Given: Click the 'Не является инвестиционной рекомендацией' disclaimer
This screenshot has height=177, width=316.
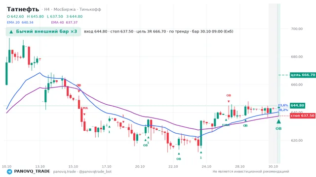Looking at the screenshot, I should coord(251,172).
